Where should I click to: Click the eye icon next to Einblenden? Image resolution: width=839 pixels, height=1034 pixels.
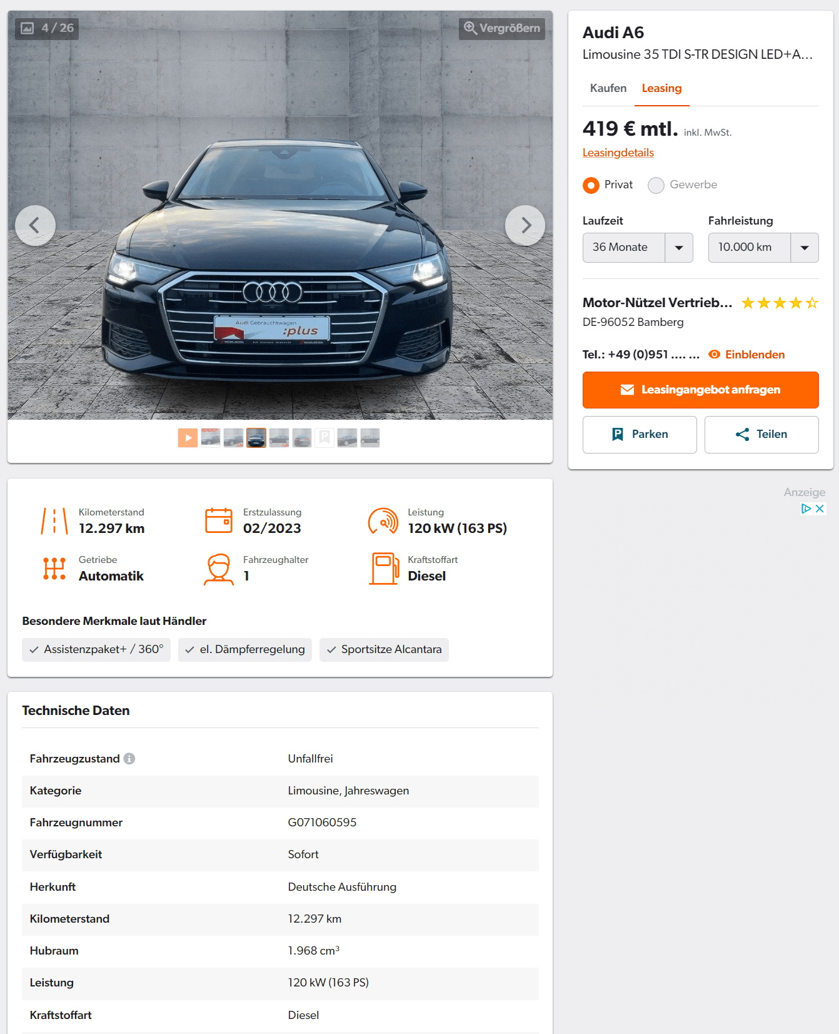click(x=714, y=355)
